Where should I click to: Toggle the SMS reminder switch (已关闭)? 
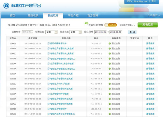[111, 25]
